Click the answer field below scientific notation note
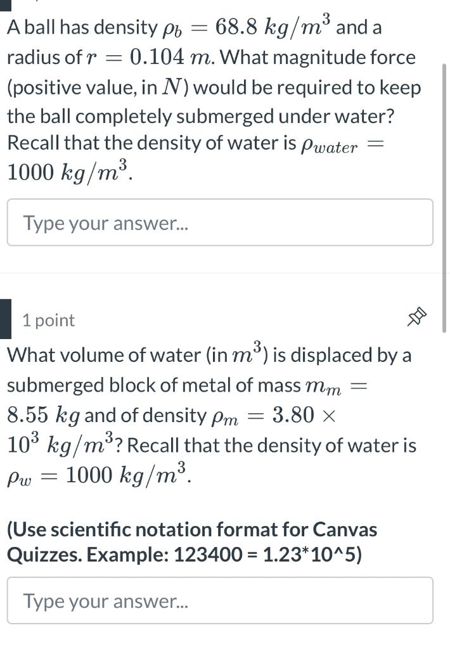 (220, 601)
